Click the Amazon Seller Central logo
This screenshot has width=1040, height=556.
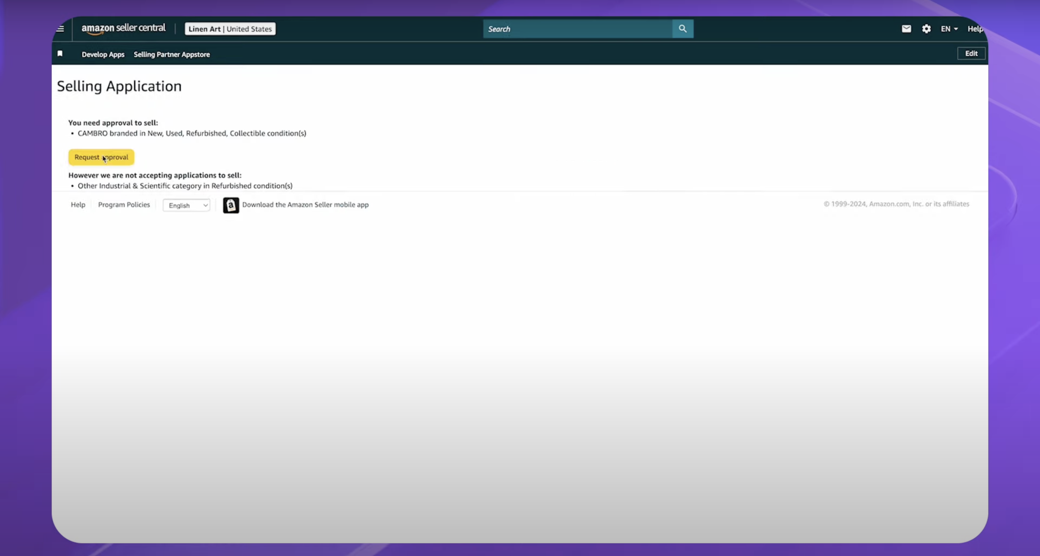pos(123,29)
